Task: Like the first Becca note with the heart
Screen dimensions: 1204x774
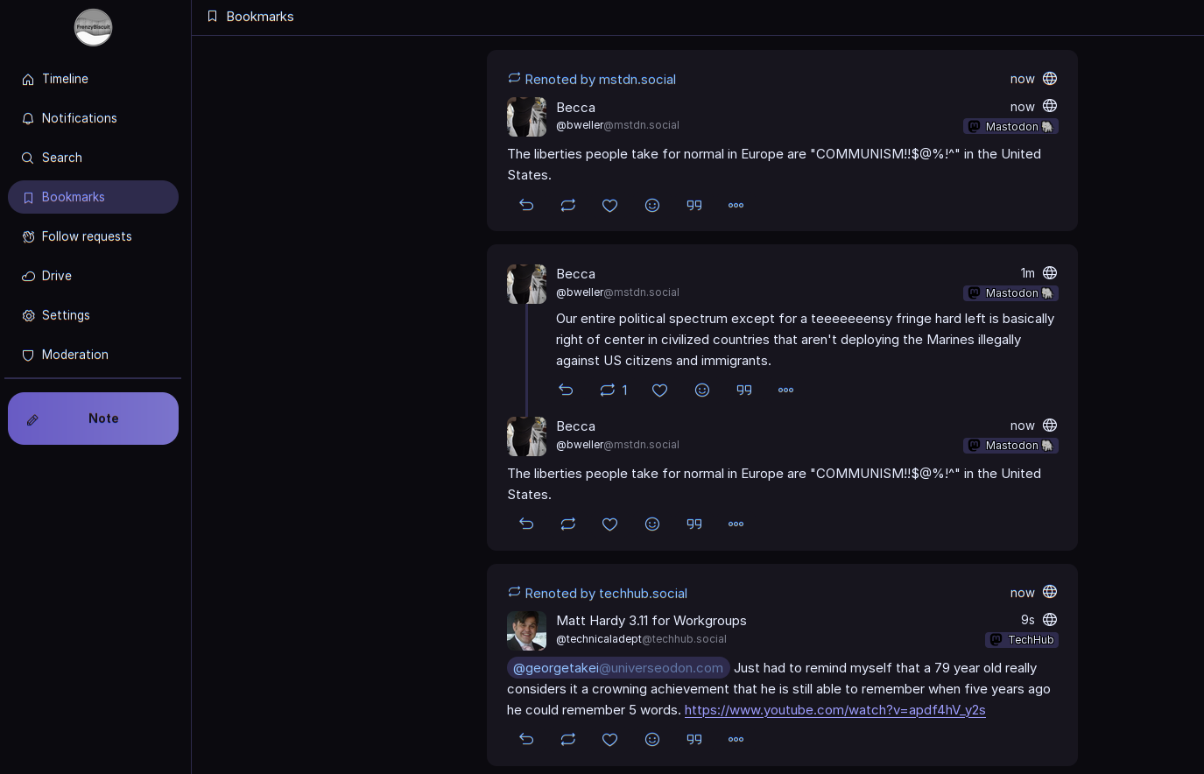Action: [x=610, y=205]
